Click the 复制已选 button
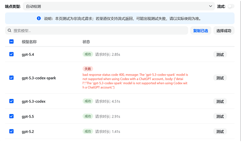 (200, 31)
